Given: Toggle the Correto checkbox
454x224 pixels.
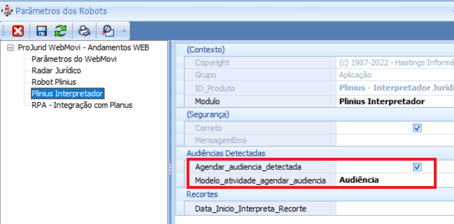Looking at the screenshot, I should pos(417,128).
